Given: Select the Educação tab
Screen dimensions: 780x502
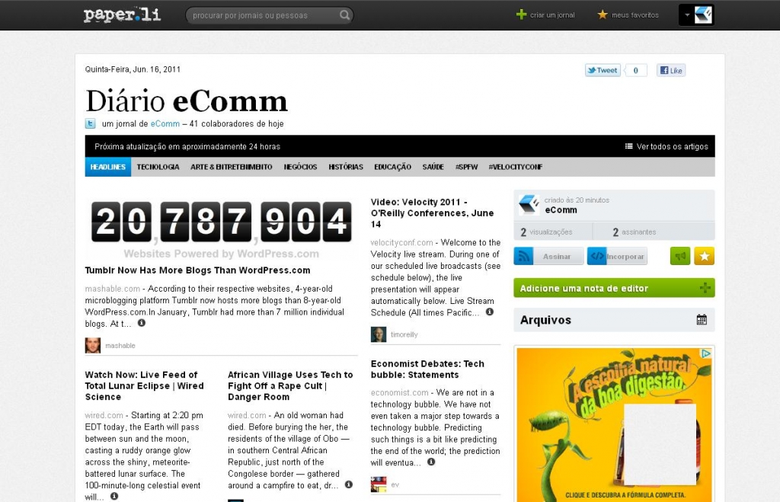Looking at the screenshot, I should (392, 167).
